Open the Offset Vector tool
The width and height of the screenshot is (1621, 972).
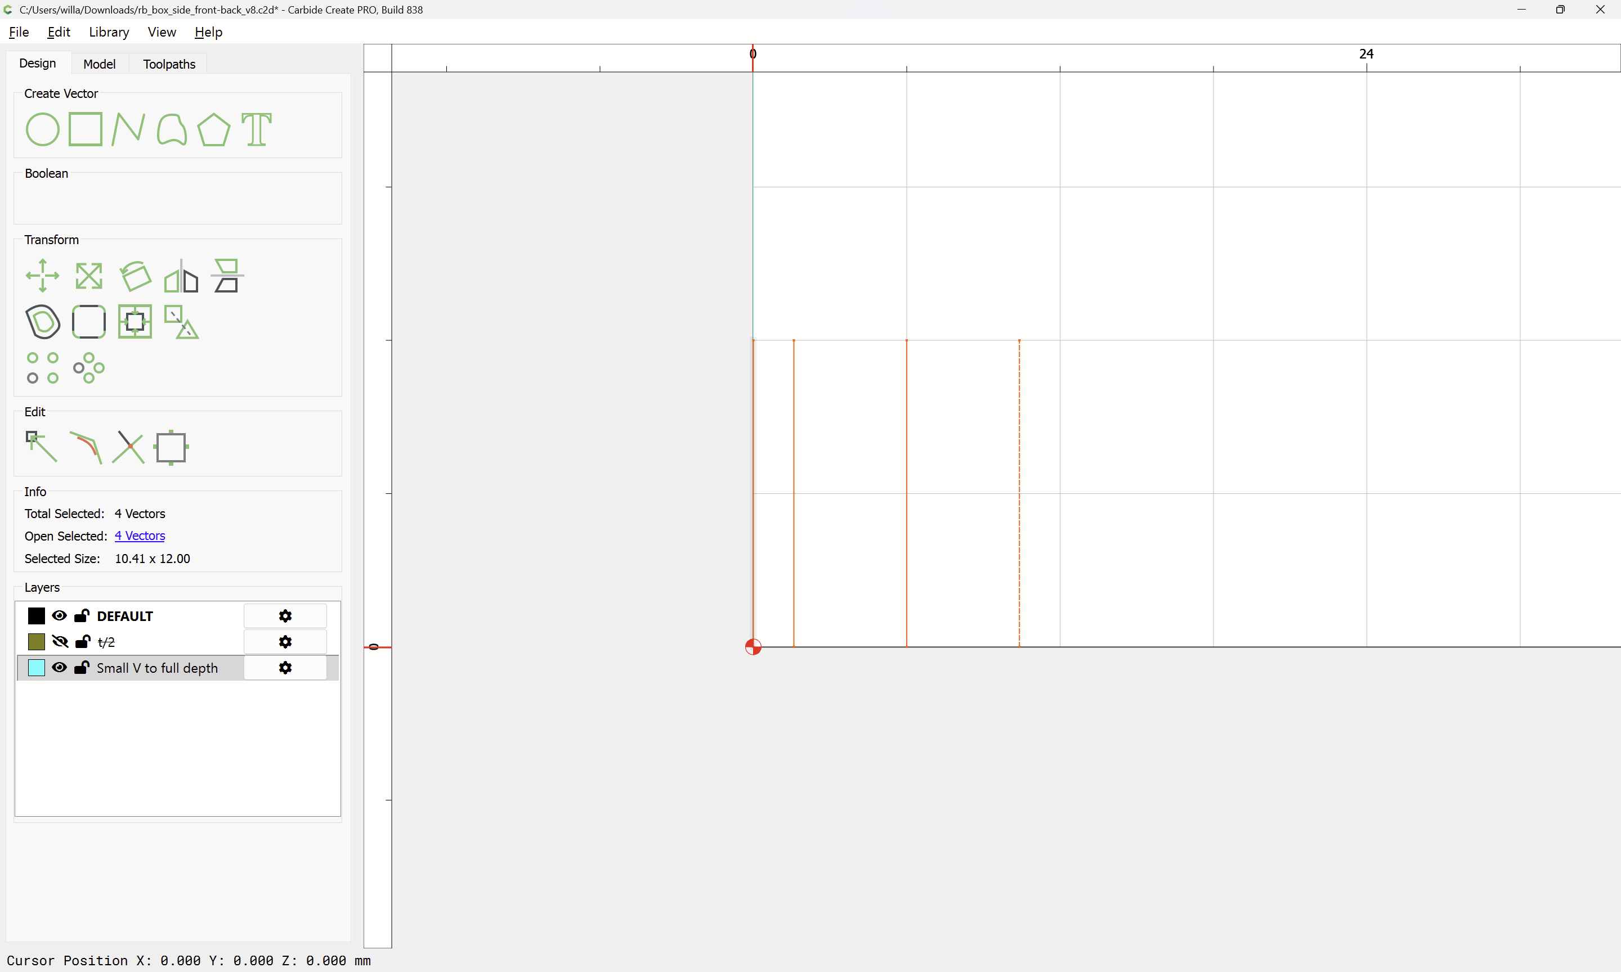click(43, 322)
